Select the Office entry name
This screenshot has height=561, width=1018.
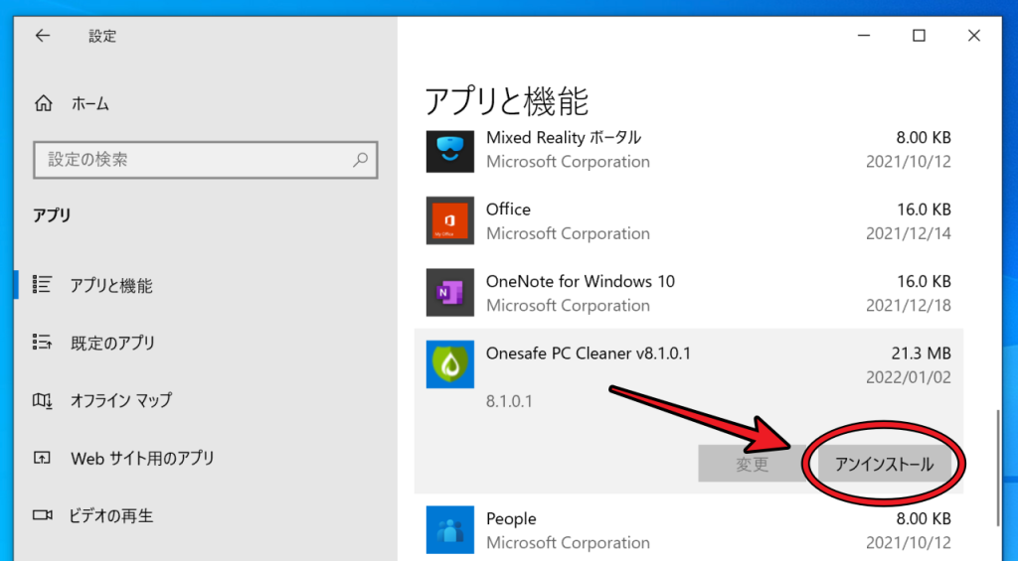(508, 210)
